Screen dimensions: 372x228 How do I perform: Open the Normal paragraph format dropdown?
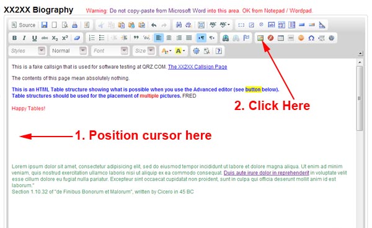tap(69, 51)
